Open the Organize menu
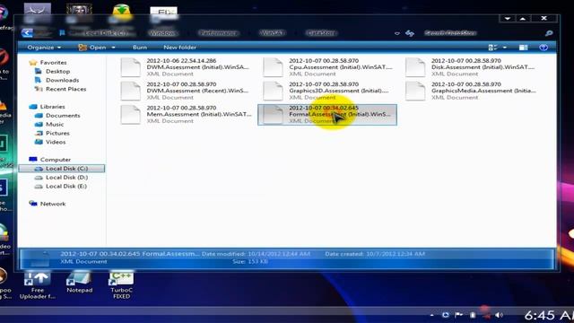The height and width of the screenshot is (323, 574). point(44,48)
